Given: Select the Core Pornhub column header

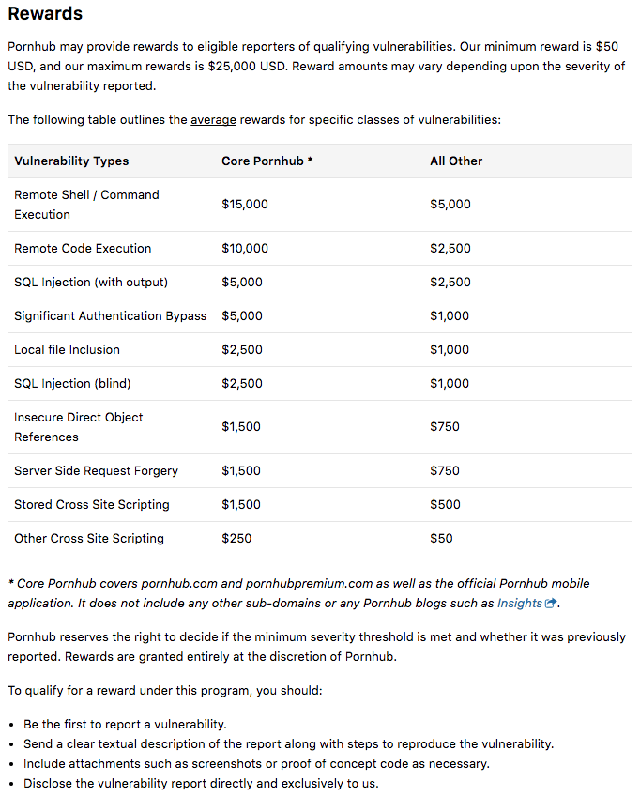Looking at the screenshot, I should (267, 161).
